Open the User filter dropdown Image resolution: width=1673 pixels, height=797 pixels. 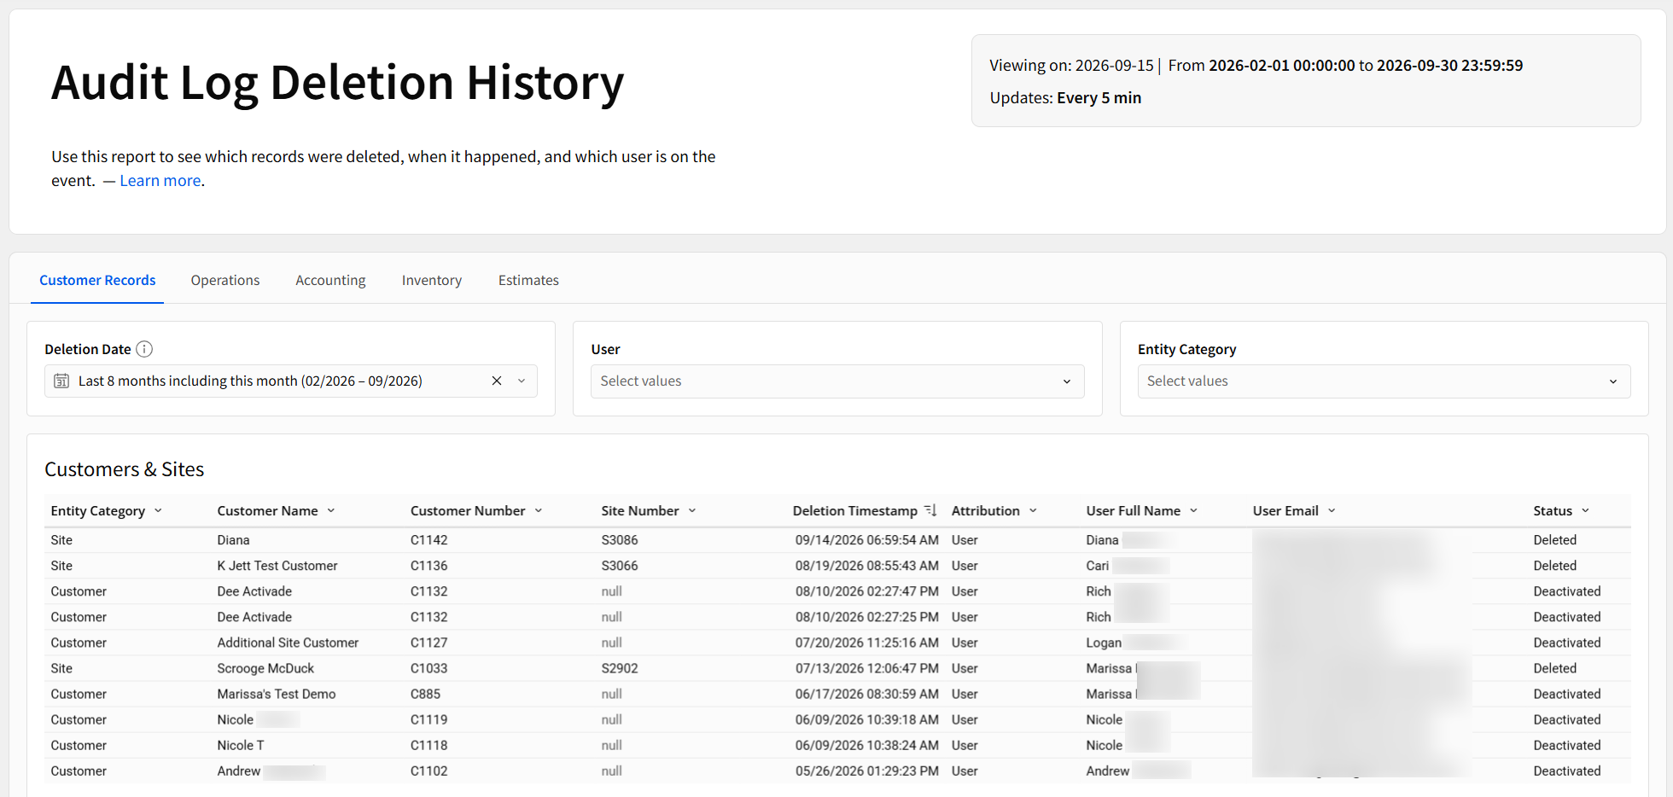[837, 381]
